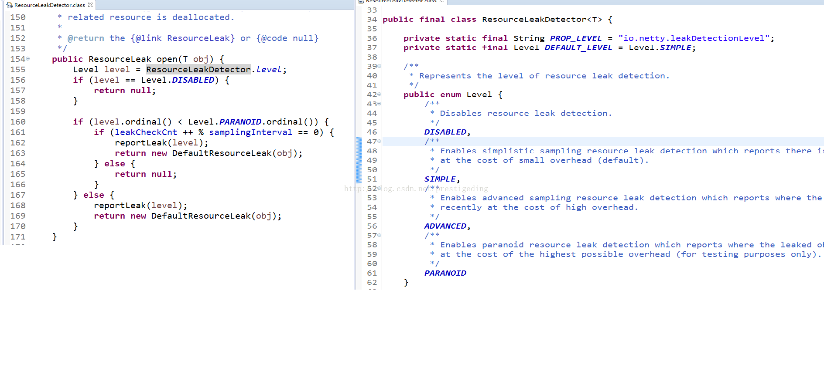Click line number 34 in right editor
The image size is (824, 368).
click(372, 19)
